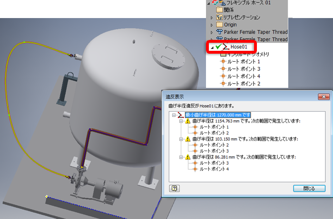This screenshot has height=219, width=333.
Task: Collapse the 1154.763 mm violation node
Action: pos(181,121)
